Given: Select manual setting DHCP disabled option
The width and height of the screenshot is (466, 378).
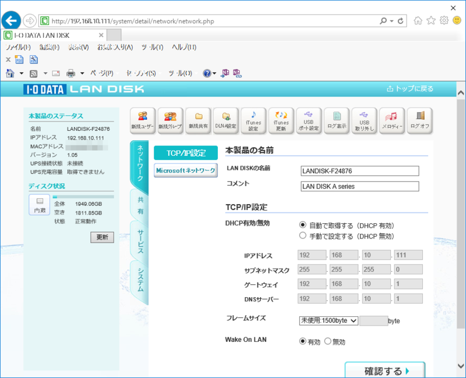Looking at the screenshot, I should tap(302, 236).
